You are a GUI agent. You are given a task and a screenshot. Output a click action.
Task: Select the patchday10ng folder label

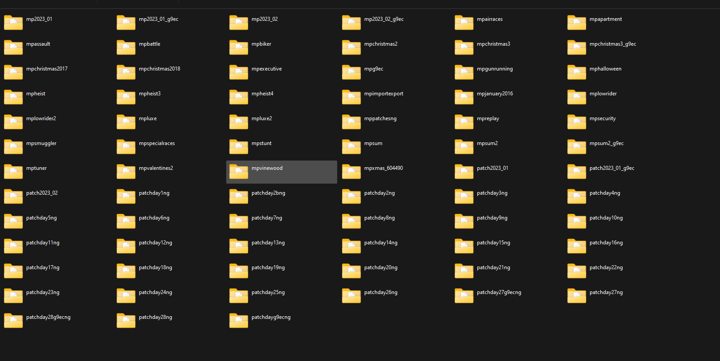pos(606,218)
